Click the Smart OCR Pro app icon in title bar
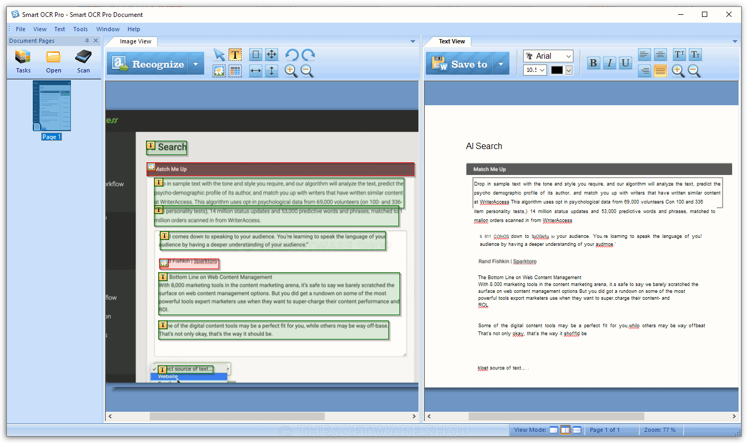The height and width of the screenshot is (443, 748). pyautogui.click(x=15, y=14)
